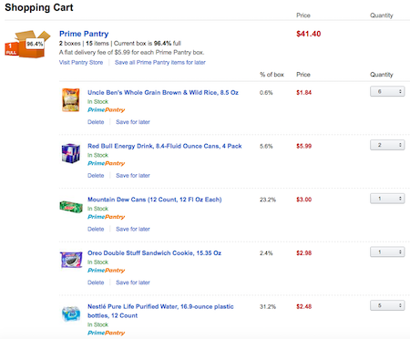Click the Prime Pantry box icon
Image resolution: width=410 pixels, height=339 pixels.
pos(27,44)
